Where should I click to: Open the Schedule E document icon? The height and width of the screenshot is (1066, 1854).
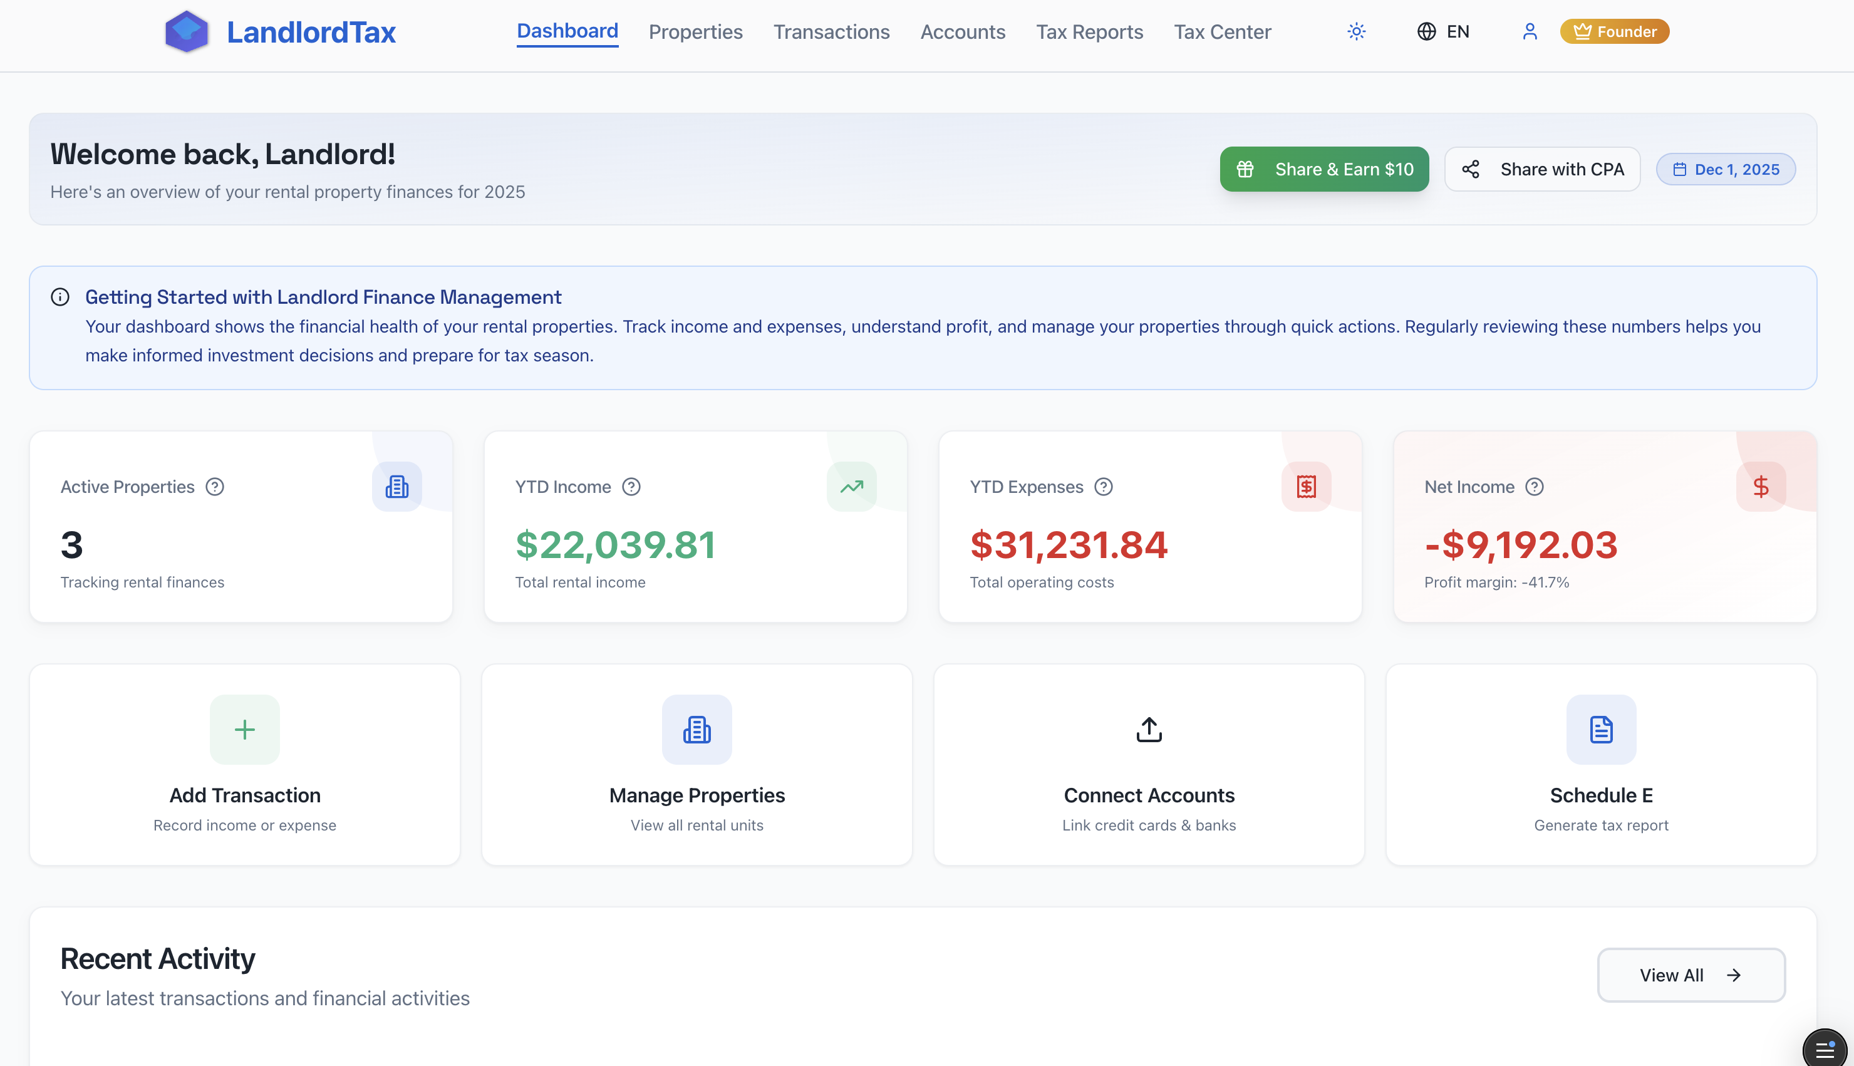click(x=1601, y=729)
